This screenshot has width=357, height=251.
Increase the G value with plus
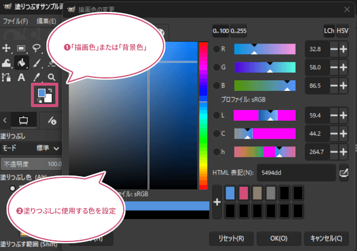click(343, 67)
